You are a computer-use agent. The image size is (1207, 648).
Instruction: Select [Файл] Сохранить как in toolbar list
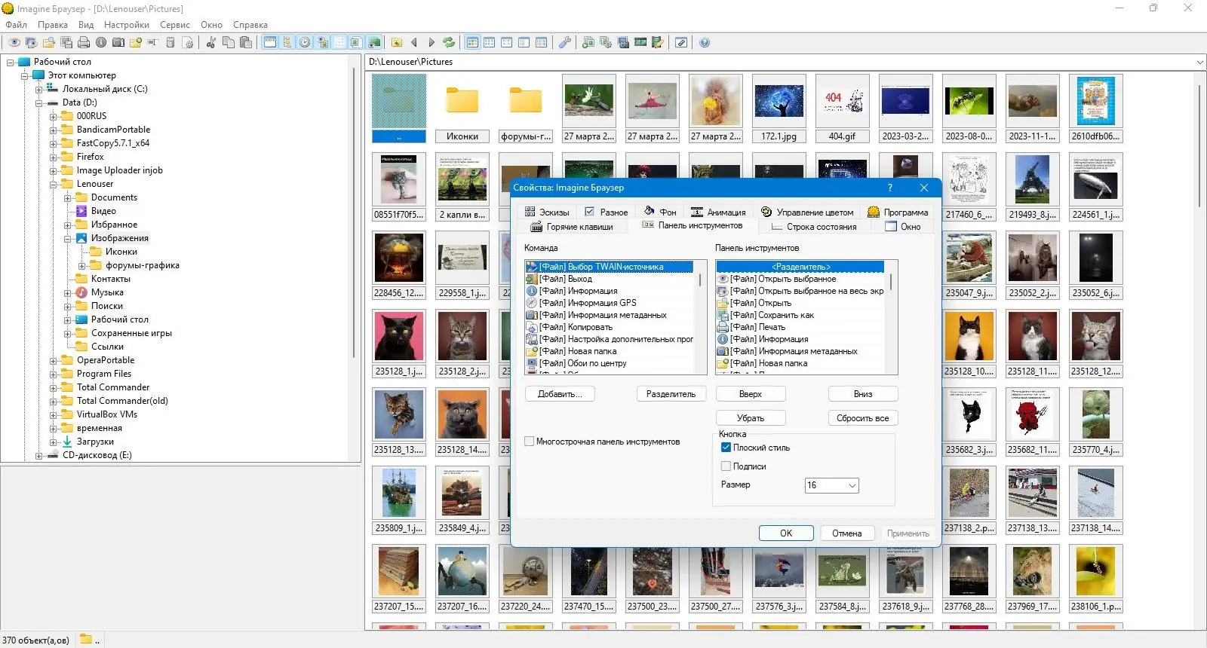(772, 315)
